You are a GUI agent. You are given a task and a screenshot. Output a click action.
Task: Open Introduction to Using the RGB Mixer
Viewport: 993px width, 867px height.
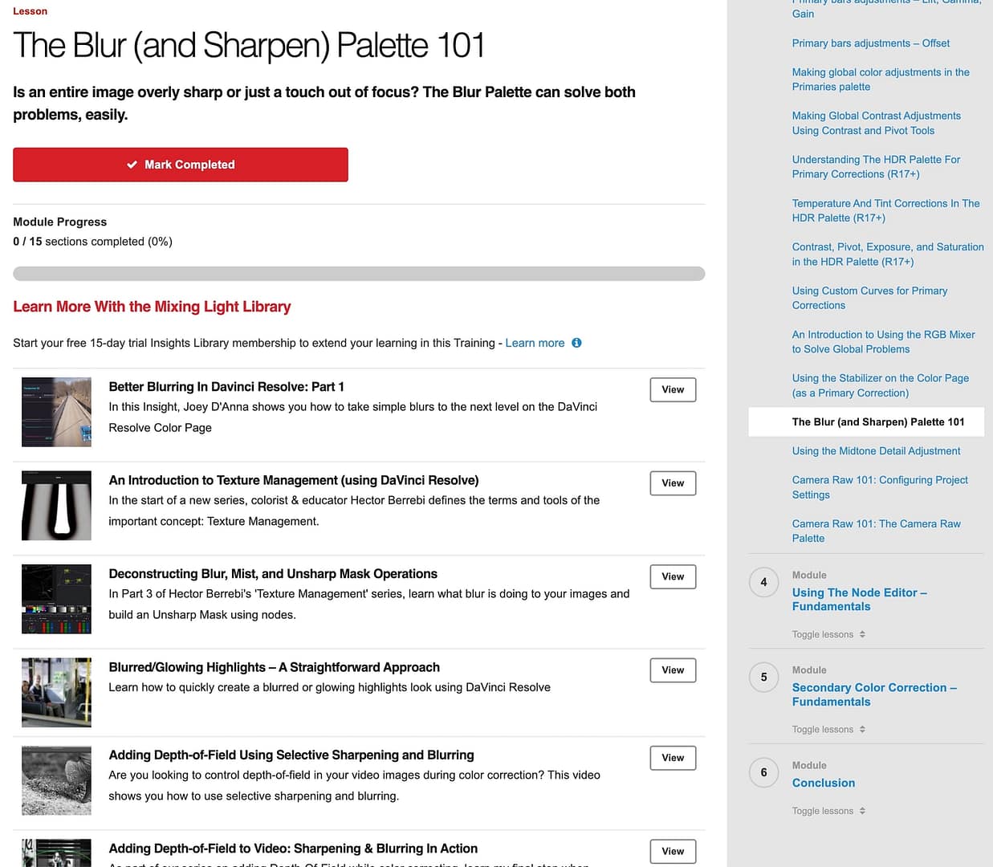tap(883, 342)
